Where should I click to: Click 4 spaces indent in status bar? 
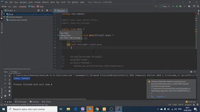(188, 105)
